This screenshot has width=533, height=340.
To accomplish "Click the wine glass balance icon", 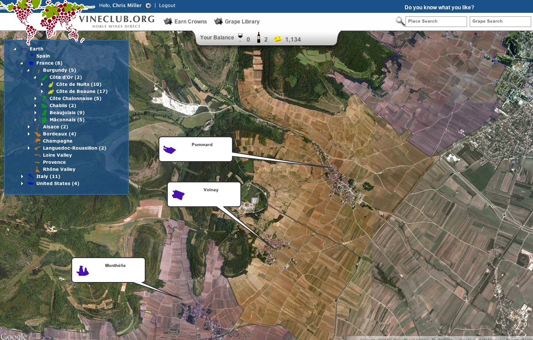I will tap(240, 38).
